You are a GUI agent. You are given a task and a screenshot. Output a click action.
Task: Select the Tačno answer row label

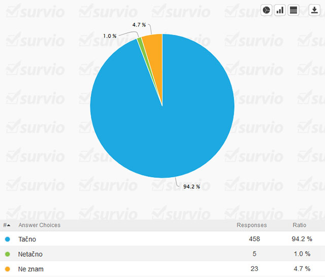(x=27, y=239)
